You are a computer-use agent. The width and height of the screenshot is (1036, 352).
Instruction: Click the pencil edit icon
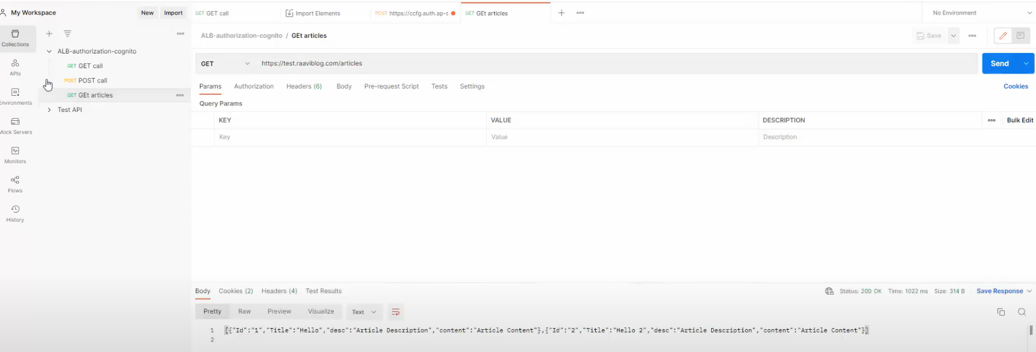[x=1003, y=36]
